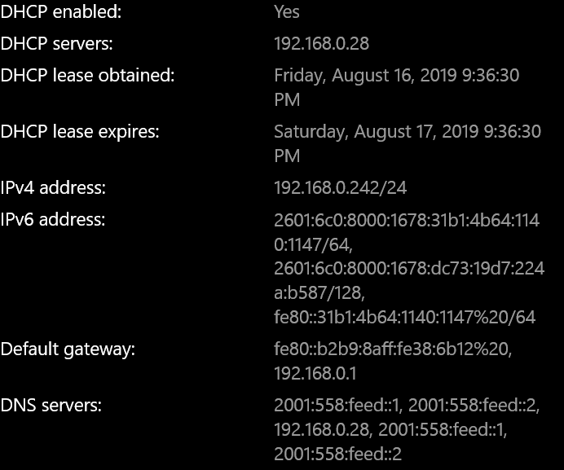Screen dimensions: 564x470
Task: Click the Default gateway label
Action: pos(68,349)
